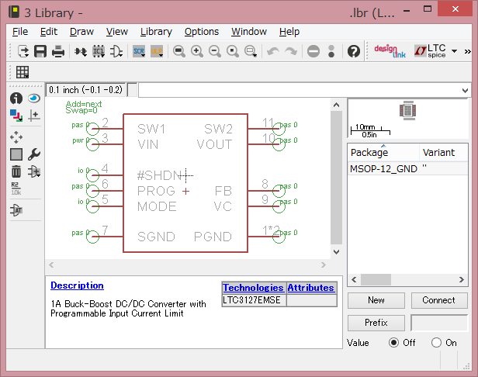Open the Technologies link
478x377 pixels.
[x=253, y=288]
